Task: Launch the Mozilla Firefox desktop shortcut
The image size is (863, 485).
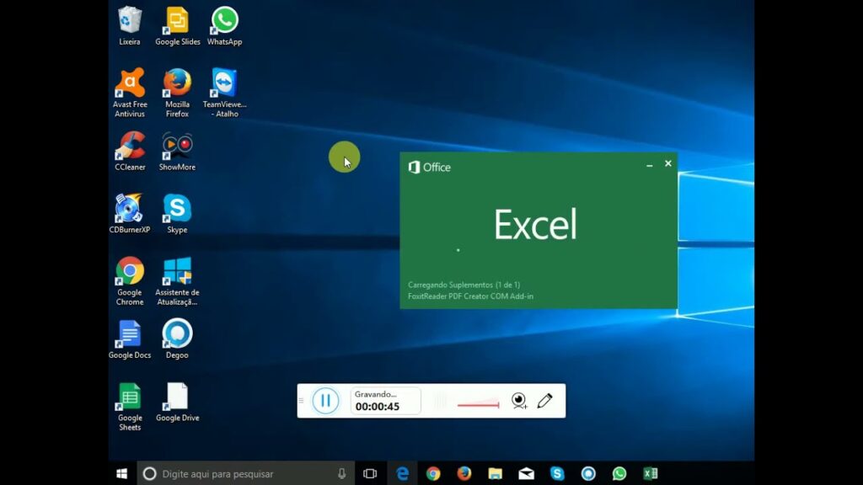Action: pyautogui.click(x=177, y=93)
